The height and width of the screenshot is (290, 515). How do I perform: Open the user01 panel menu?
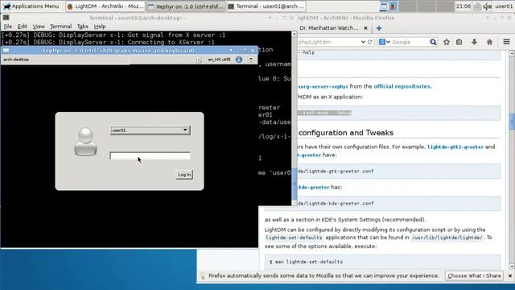(504, 6)
